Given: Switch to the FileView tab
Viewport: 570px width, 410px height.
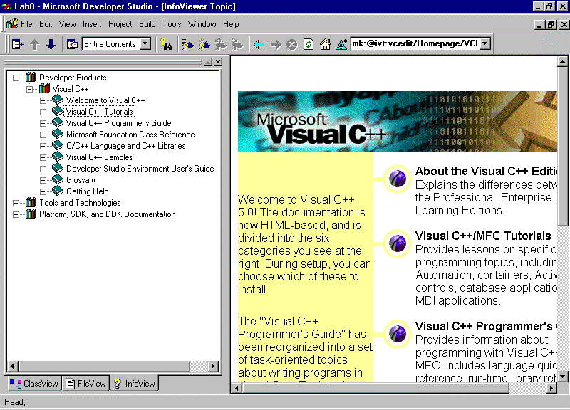Looking at the screenshot, I should [x=86, y=384].
